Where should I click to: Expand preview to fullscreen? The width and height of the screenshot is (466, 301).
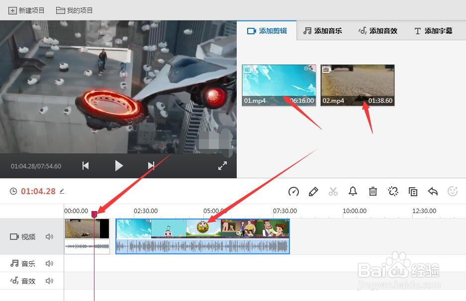(222, 165)
